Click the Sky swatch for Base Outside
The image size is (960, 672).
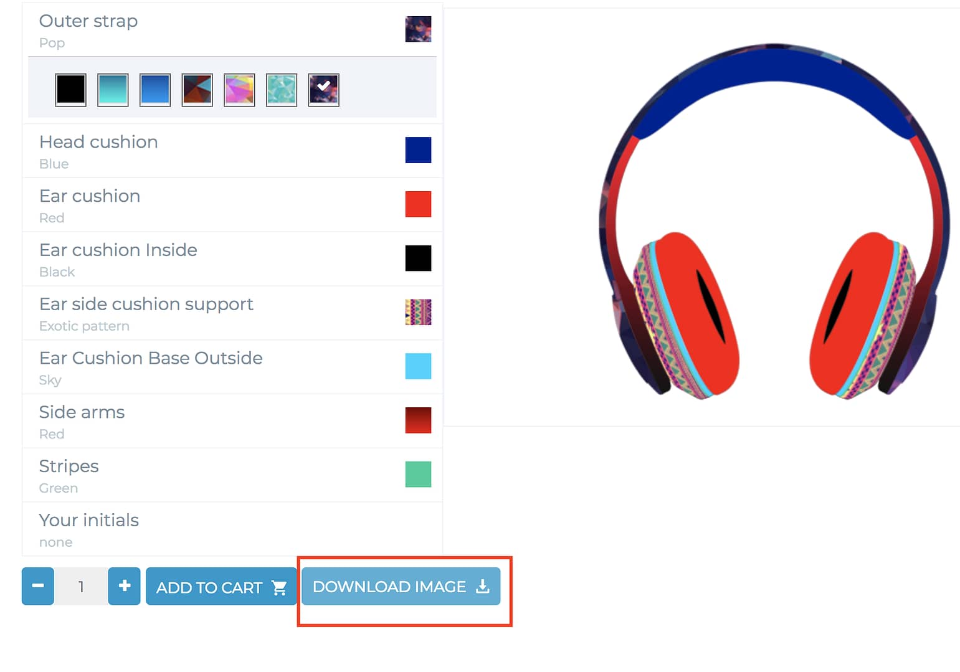pyautogui.click(x=418, y=366)
